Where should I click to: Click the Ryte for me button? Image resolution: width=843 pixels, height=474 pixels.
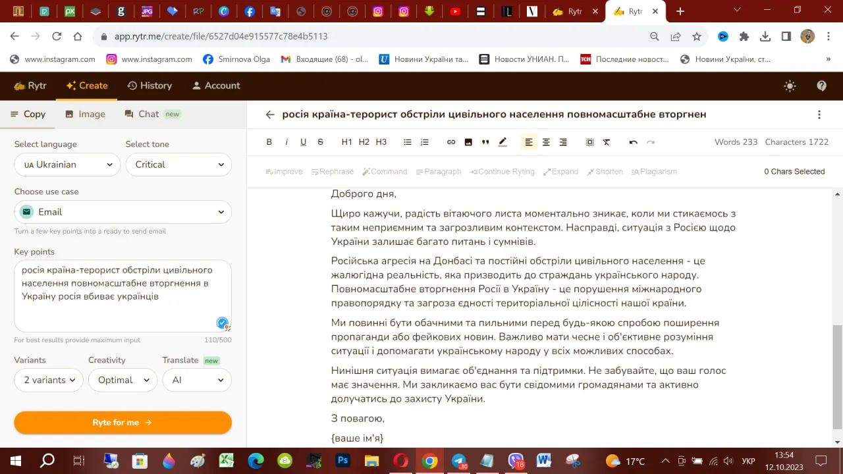tap(122, 423)
